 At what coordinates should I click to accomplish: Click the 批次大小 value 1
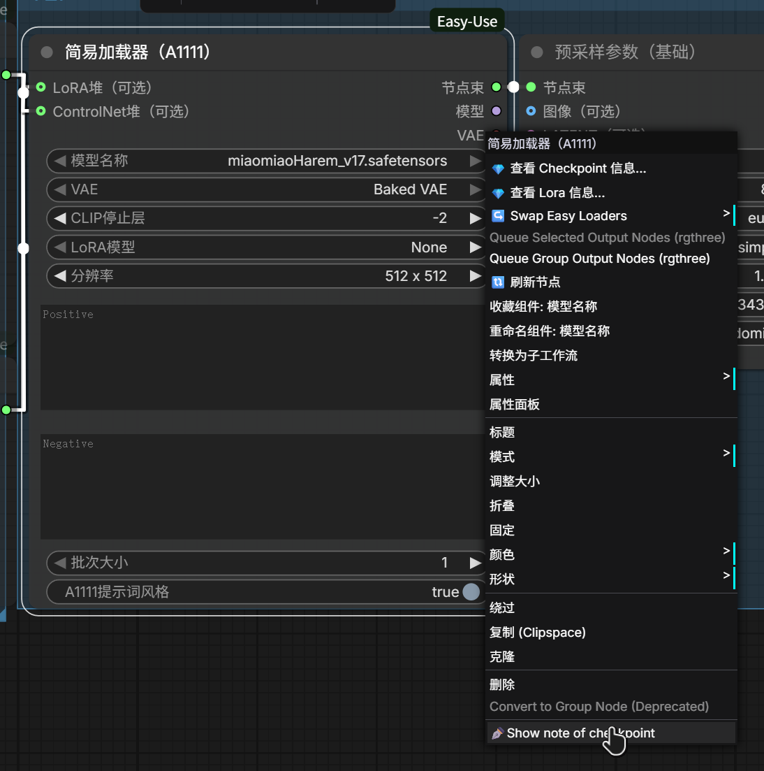(x=444, y=563)
